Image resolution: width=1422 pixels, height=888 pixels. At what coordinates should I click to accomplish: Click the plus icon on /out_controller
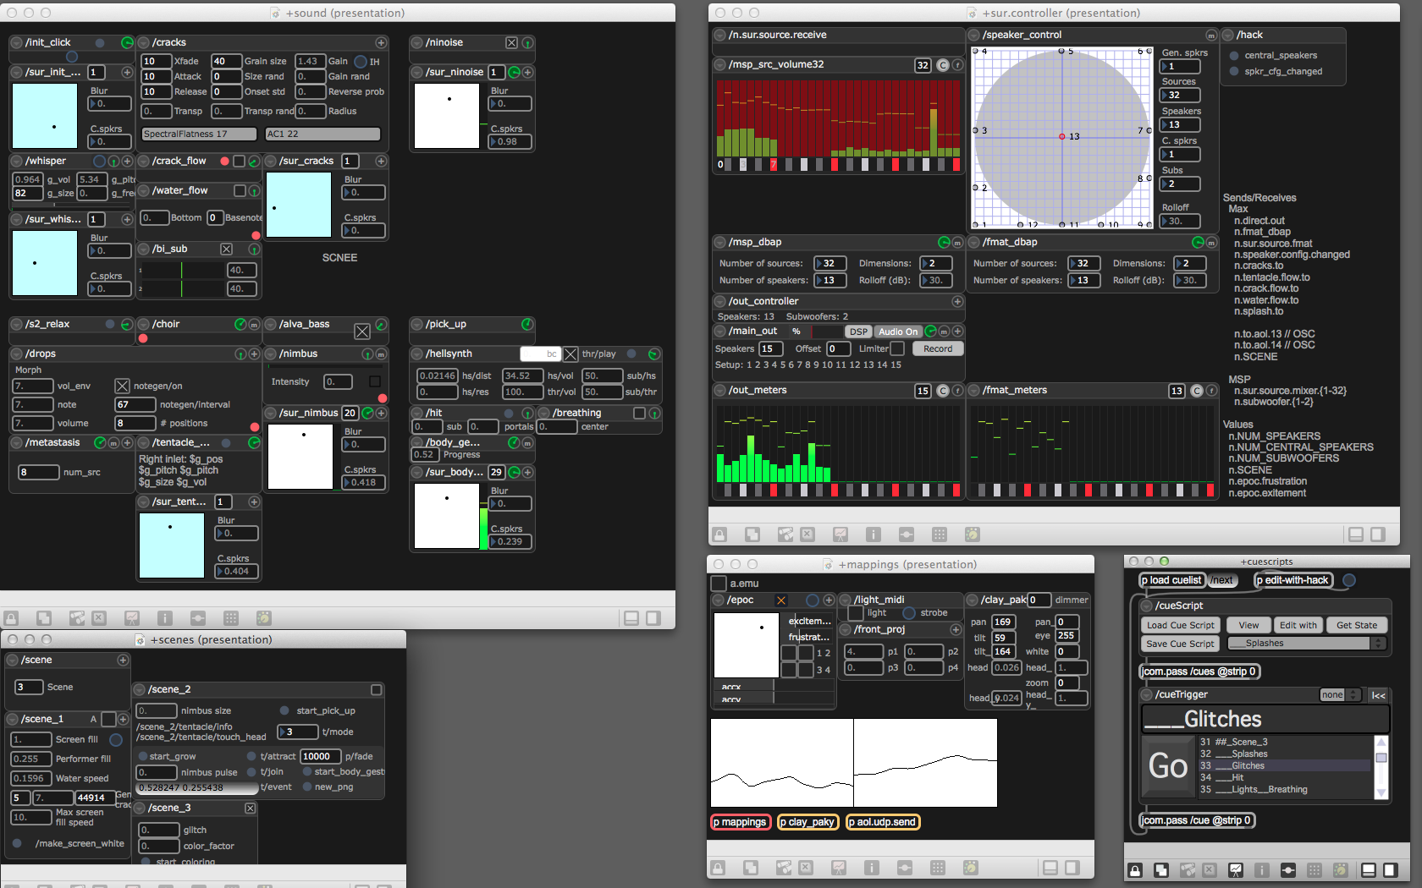point(957,302)
